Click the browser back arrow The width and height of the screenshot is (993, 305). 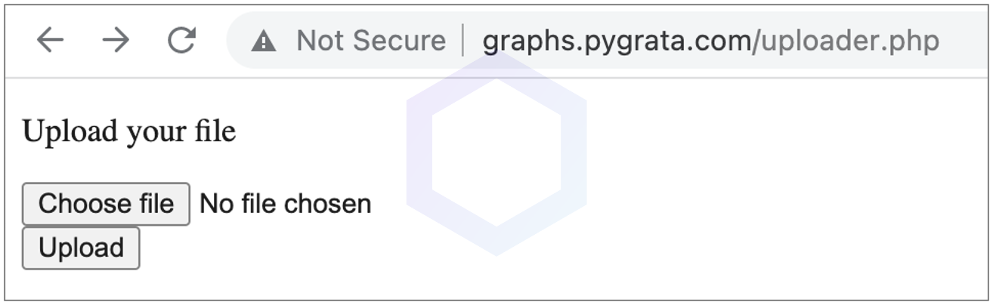(51, 40)
